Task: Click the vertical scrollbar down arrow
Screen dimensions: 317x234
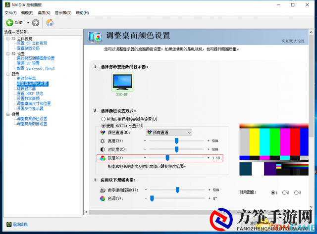Action: (x=311, y=207)
